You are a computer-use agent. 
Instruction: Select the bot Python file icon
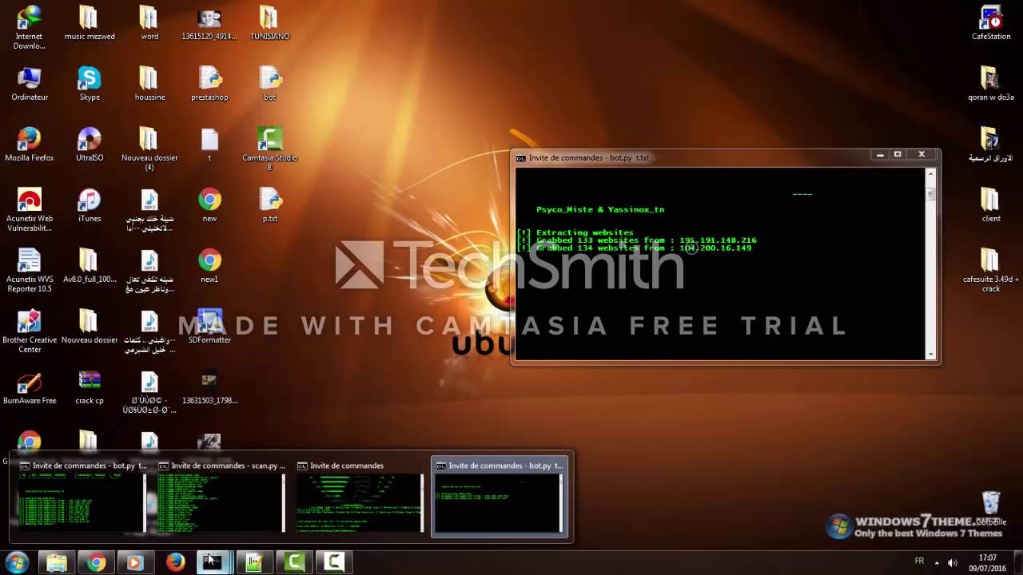pyautogui.click(x=269, y=83)
